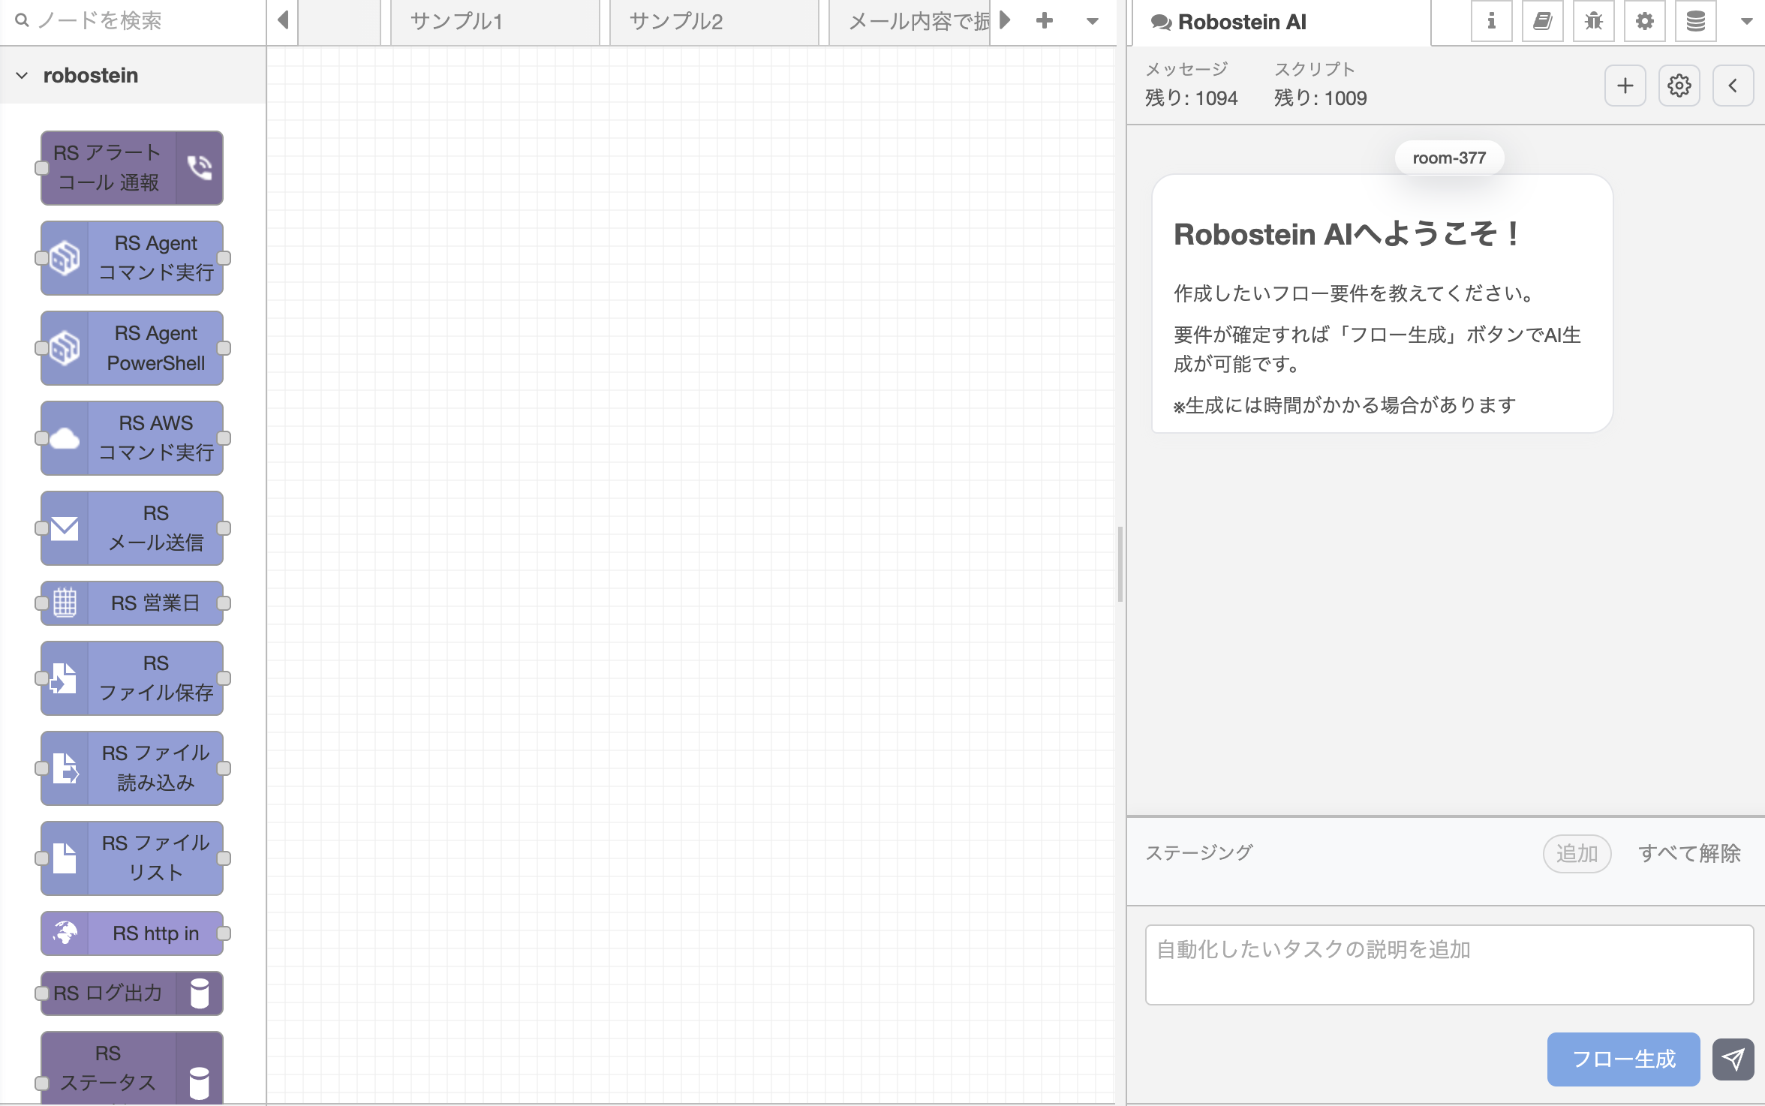Focus the task description text field
Screen dimensions: 1765x1106
pyautogui.click(x=1448, y=964)
